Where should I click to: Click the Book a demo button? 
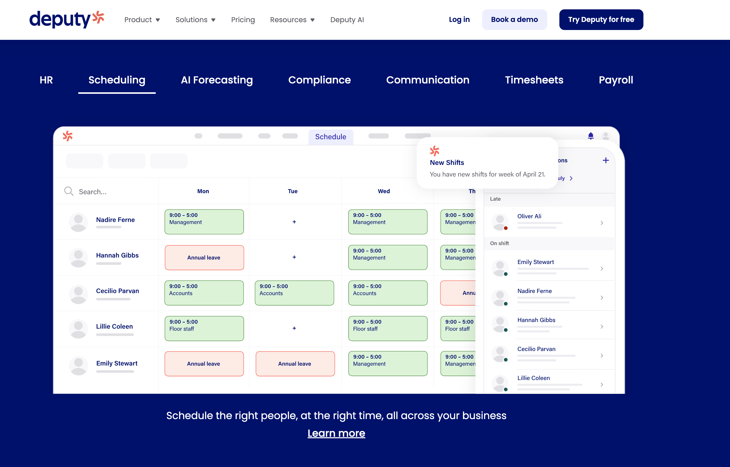tap(514, 20)
